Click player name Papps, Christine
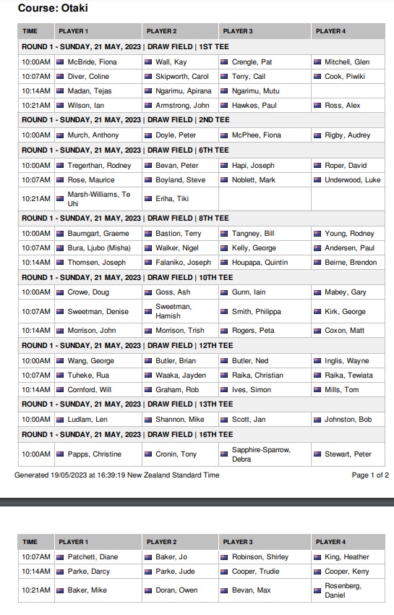Viewport: 394px width, 615px height. [x=95, y=454]
